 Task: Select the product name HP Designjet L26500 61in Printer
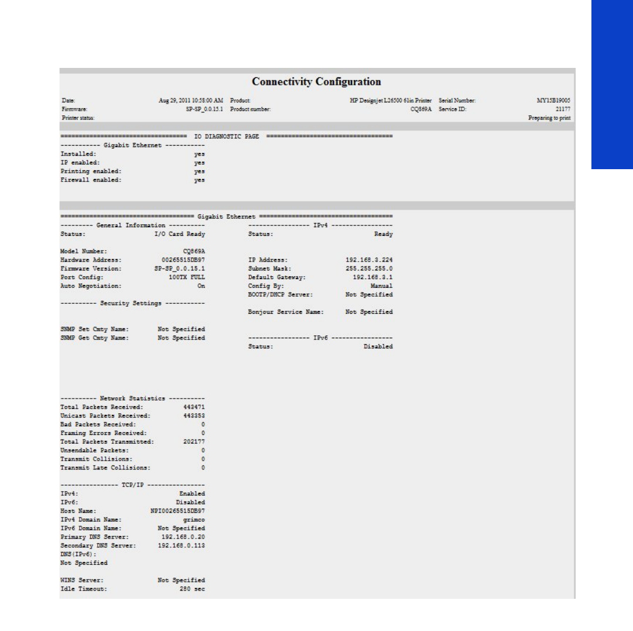click(391, 101)
